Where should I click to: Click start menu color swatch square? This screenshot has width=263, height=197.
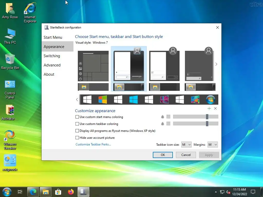pyautogui.click(x=168, y=117)
